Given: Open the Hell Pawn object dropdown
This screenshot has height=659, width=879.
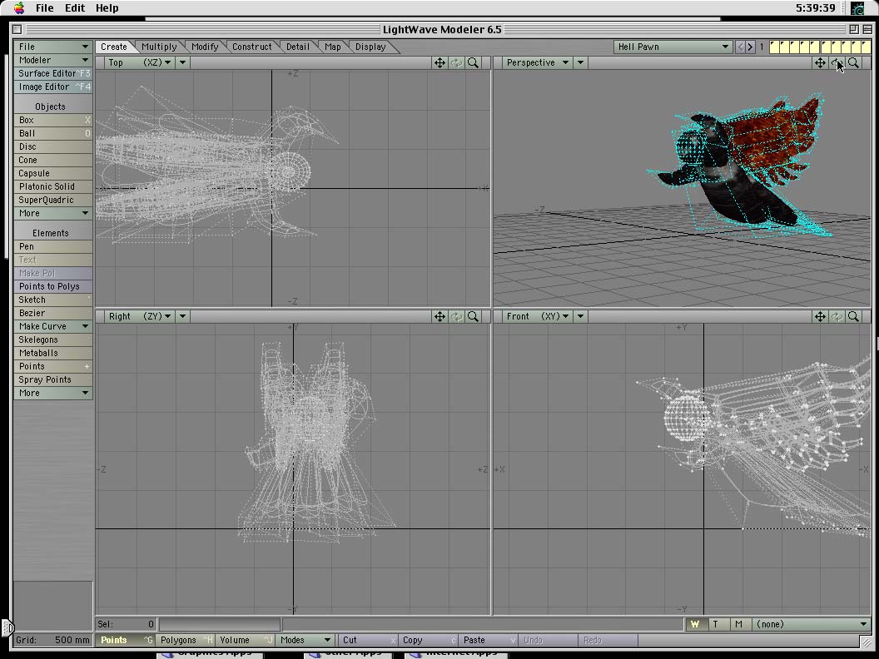Looking at the screenshot, I should coord(673,47).
